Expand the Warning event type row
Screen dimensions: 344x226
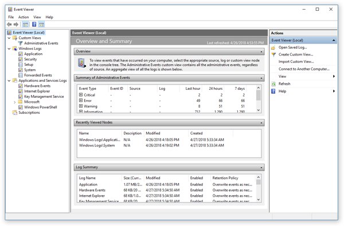click(81, 106)
